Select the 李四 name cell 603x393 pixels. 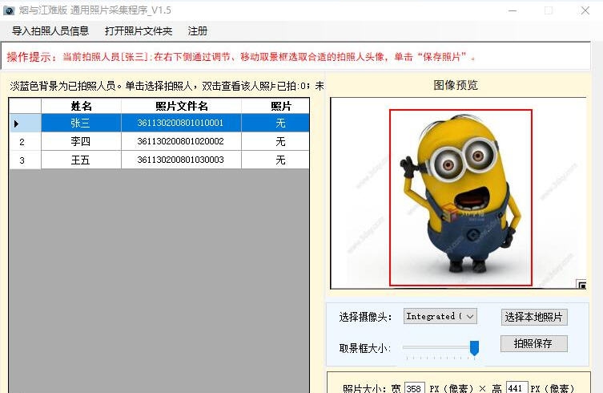(x=81, y=141)
